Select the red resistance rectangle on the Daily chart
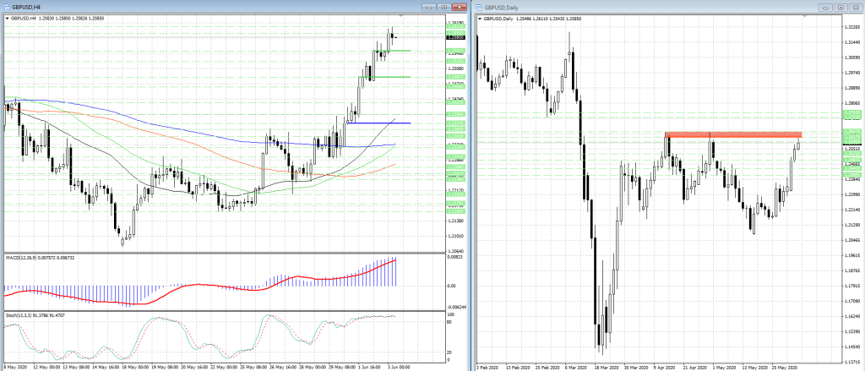The image size is (865, 371). pyautogui.click(x=732, y=134)
